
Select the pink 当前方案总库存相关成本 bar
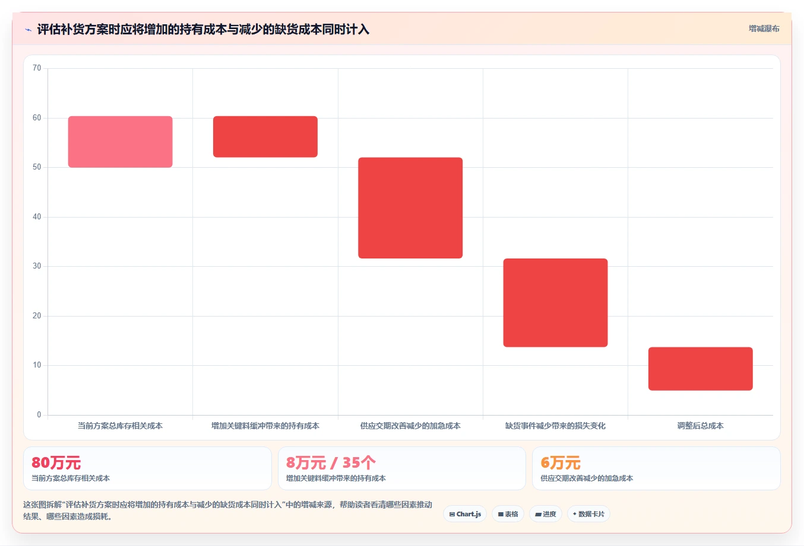point(120,142)
